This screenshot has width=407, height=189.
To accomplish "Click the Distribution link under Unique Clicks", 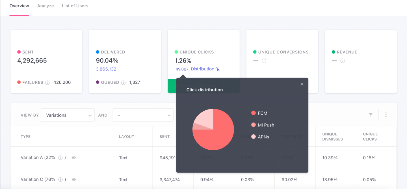I will tap(203, 69).
